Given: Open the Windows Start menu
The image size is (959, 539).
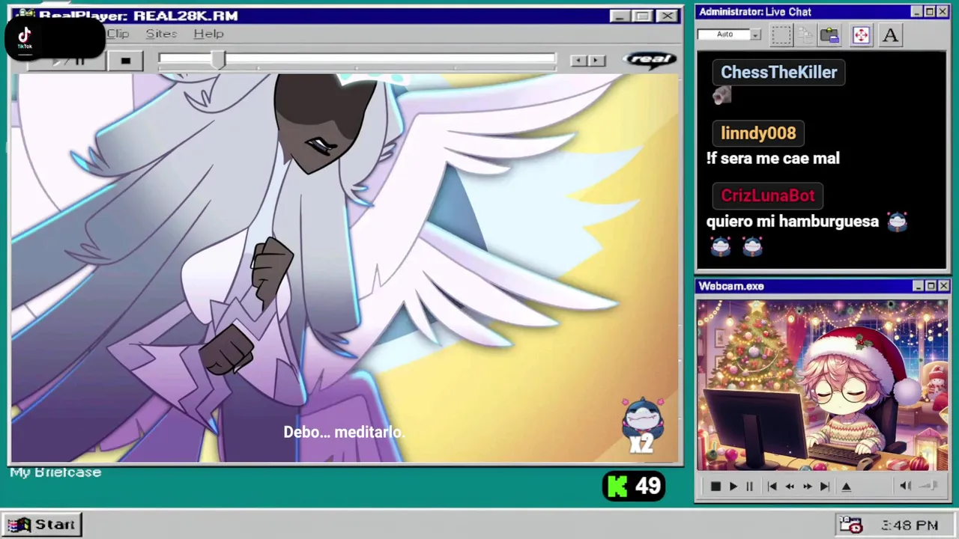Looking at the screenshot, I should (x=43, y=525).
